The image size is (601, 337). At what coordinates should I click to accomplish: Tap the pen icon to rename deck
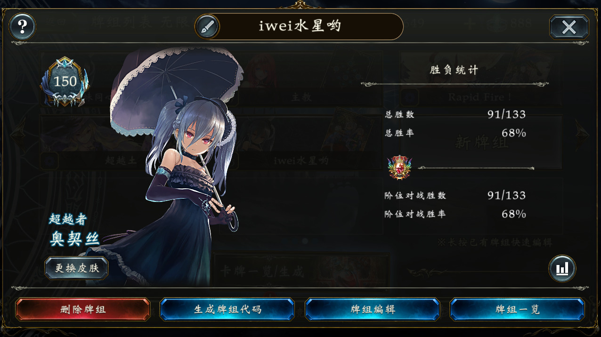pyautogui.click(x=207, y=27)
